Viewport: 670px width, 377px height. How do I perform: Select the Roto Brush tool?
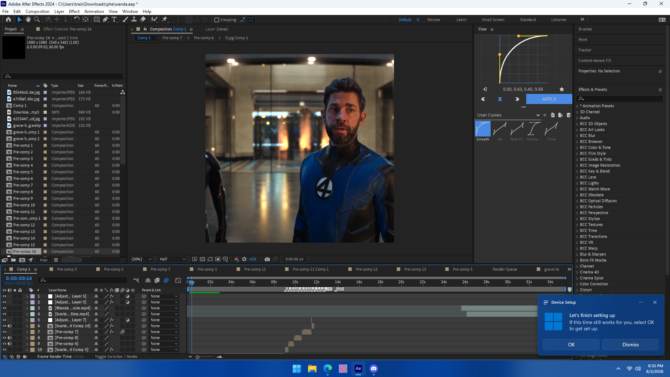click(154, 20)
